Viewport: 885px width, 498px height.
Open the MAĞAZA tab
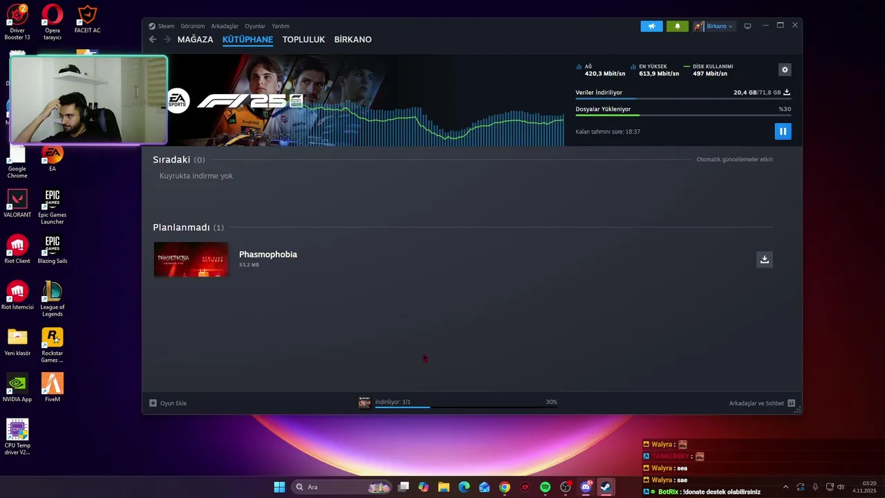point(195,39)
